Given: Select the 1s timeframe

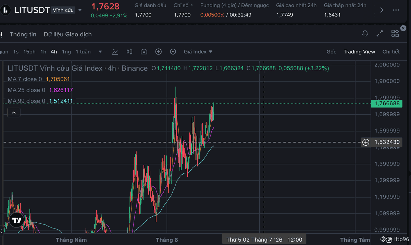Looking at the screenshot, I should click(16, 52).
